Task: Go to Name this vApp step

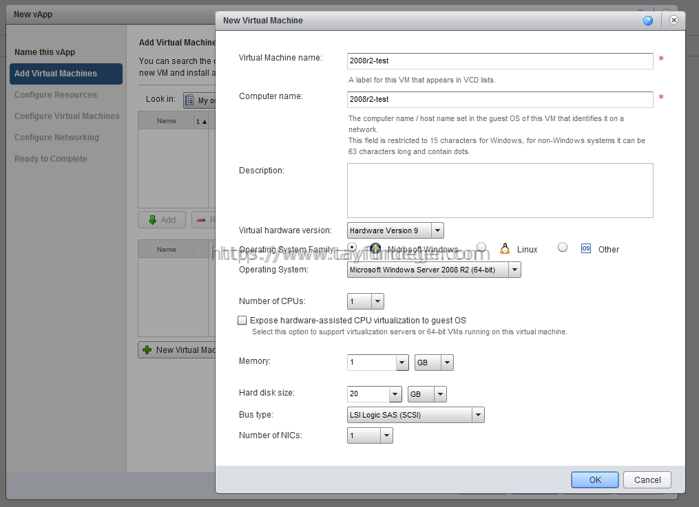Action: pyautogui.click(x=45, y=52)
